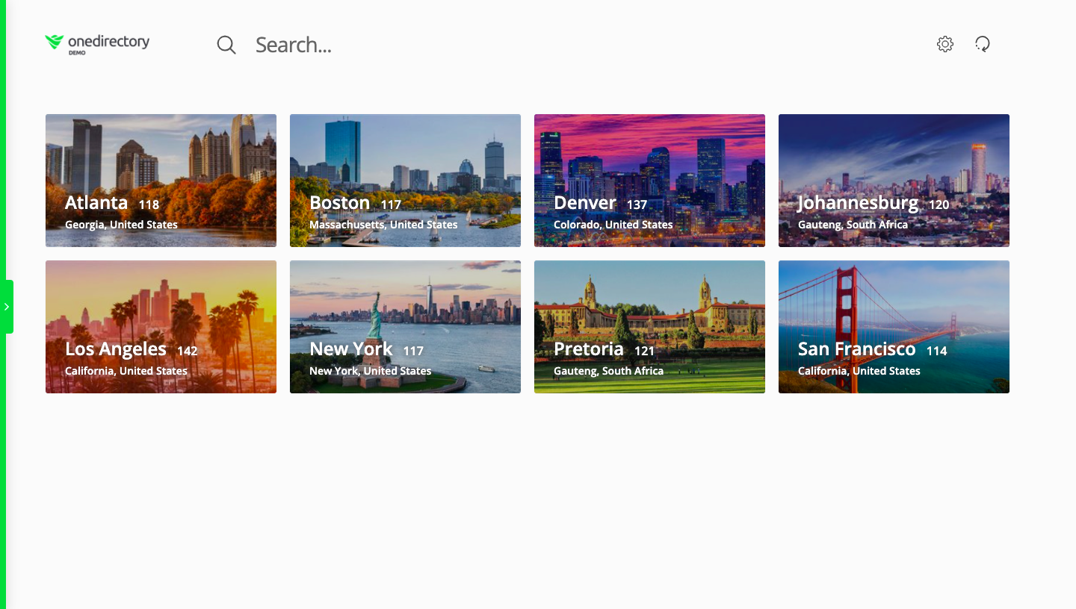This screenshot has width=1076, height=609.
Task: Click the 'Gauteng, South Africa' text under Johannesburg
Action: click(853, 225)
